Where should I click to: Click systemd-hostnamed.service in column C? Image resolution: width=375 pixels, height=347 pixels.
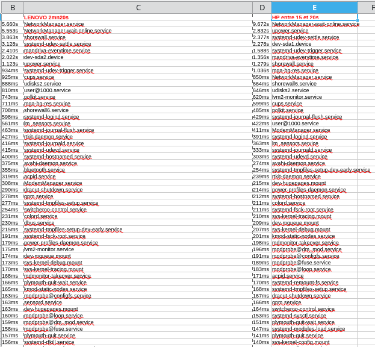click(138, 157)
